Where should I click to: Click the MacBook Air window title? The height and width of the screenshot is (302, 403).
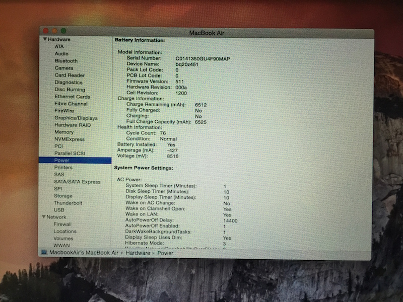(x=207, y=33)
